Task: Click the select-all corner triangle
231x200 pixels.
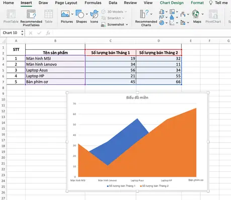Action: pyautogui.click(x=4, y=41)
